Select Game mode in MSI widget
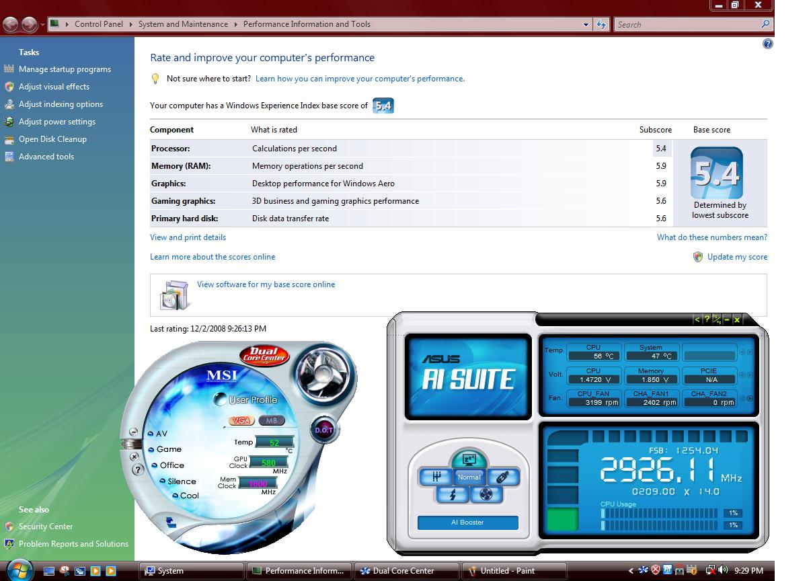Viewport: 811px width, 581px height. coord(164,449)
